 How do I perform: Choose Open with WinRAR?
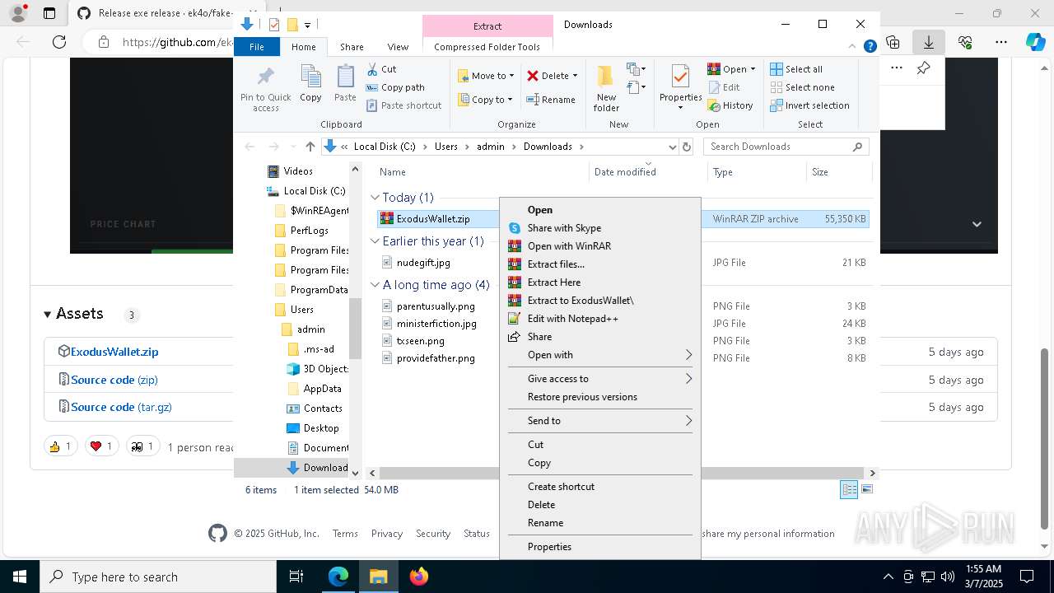click(x=599, y=246)
